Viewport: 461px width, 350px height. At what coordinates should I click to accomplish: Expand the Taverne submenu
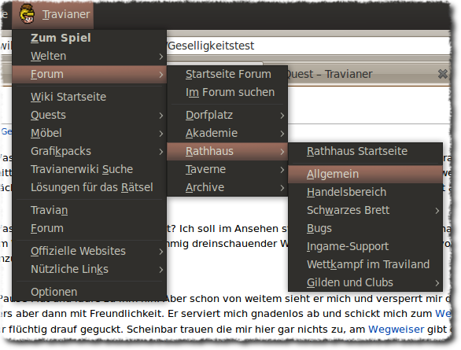(x=227, y=170)
